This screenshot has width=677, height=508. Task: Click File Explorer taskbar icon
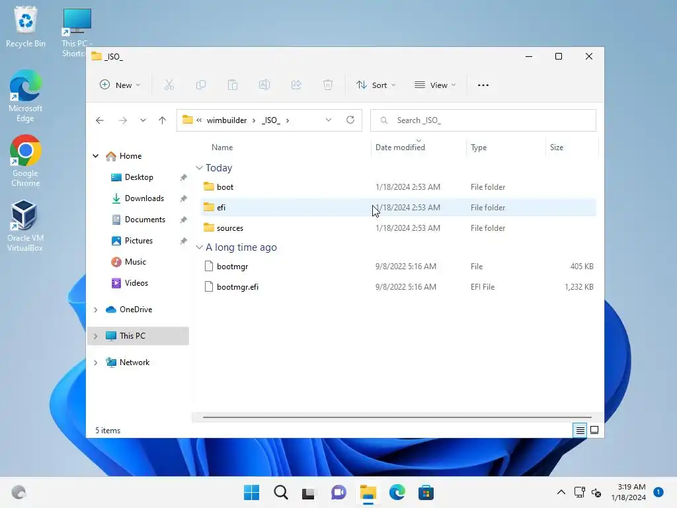coord(368,492)
